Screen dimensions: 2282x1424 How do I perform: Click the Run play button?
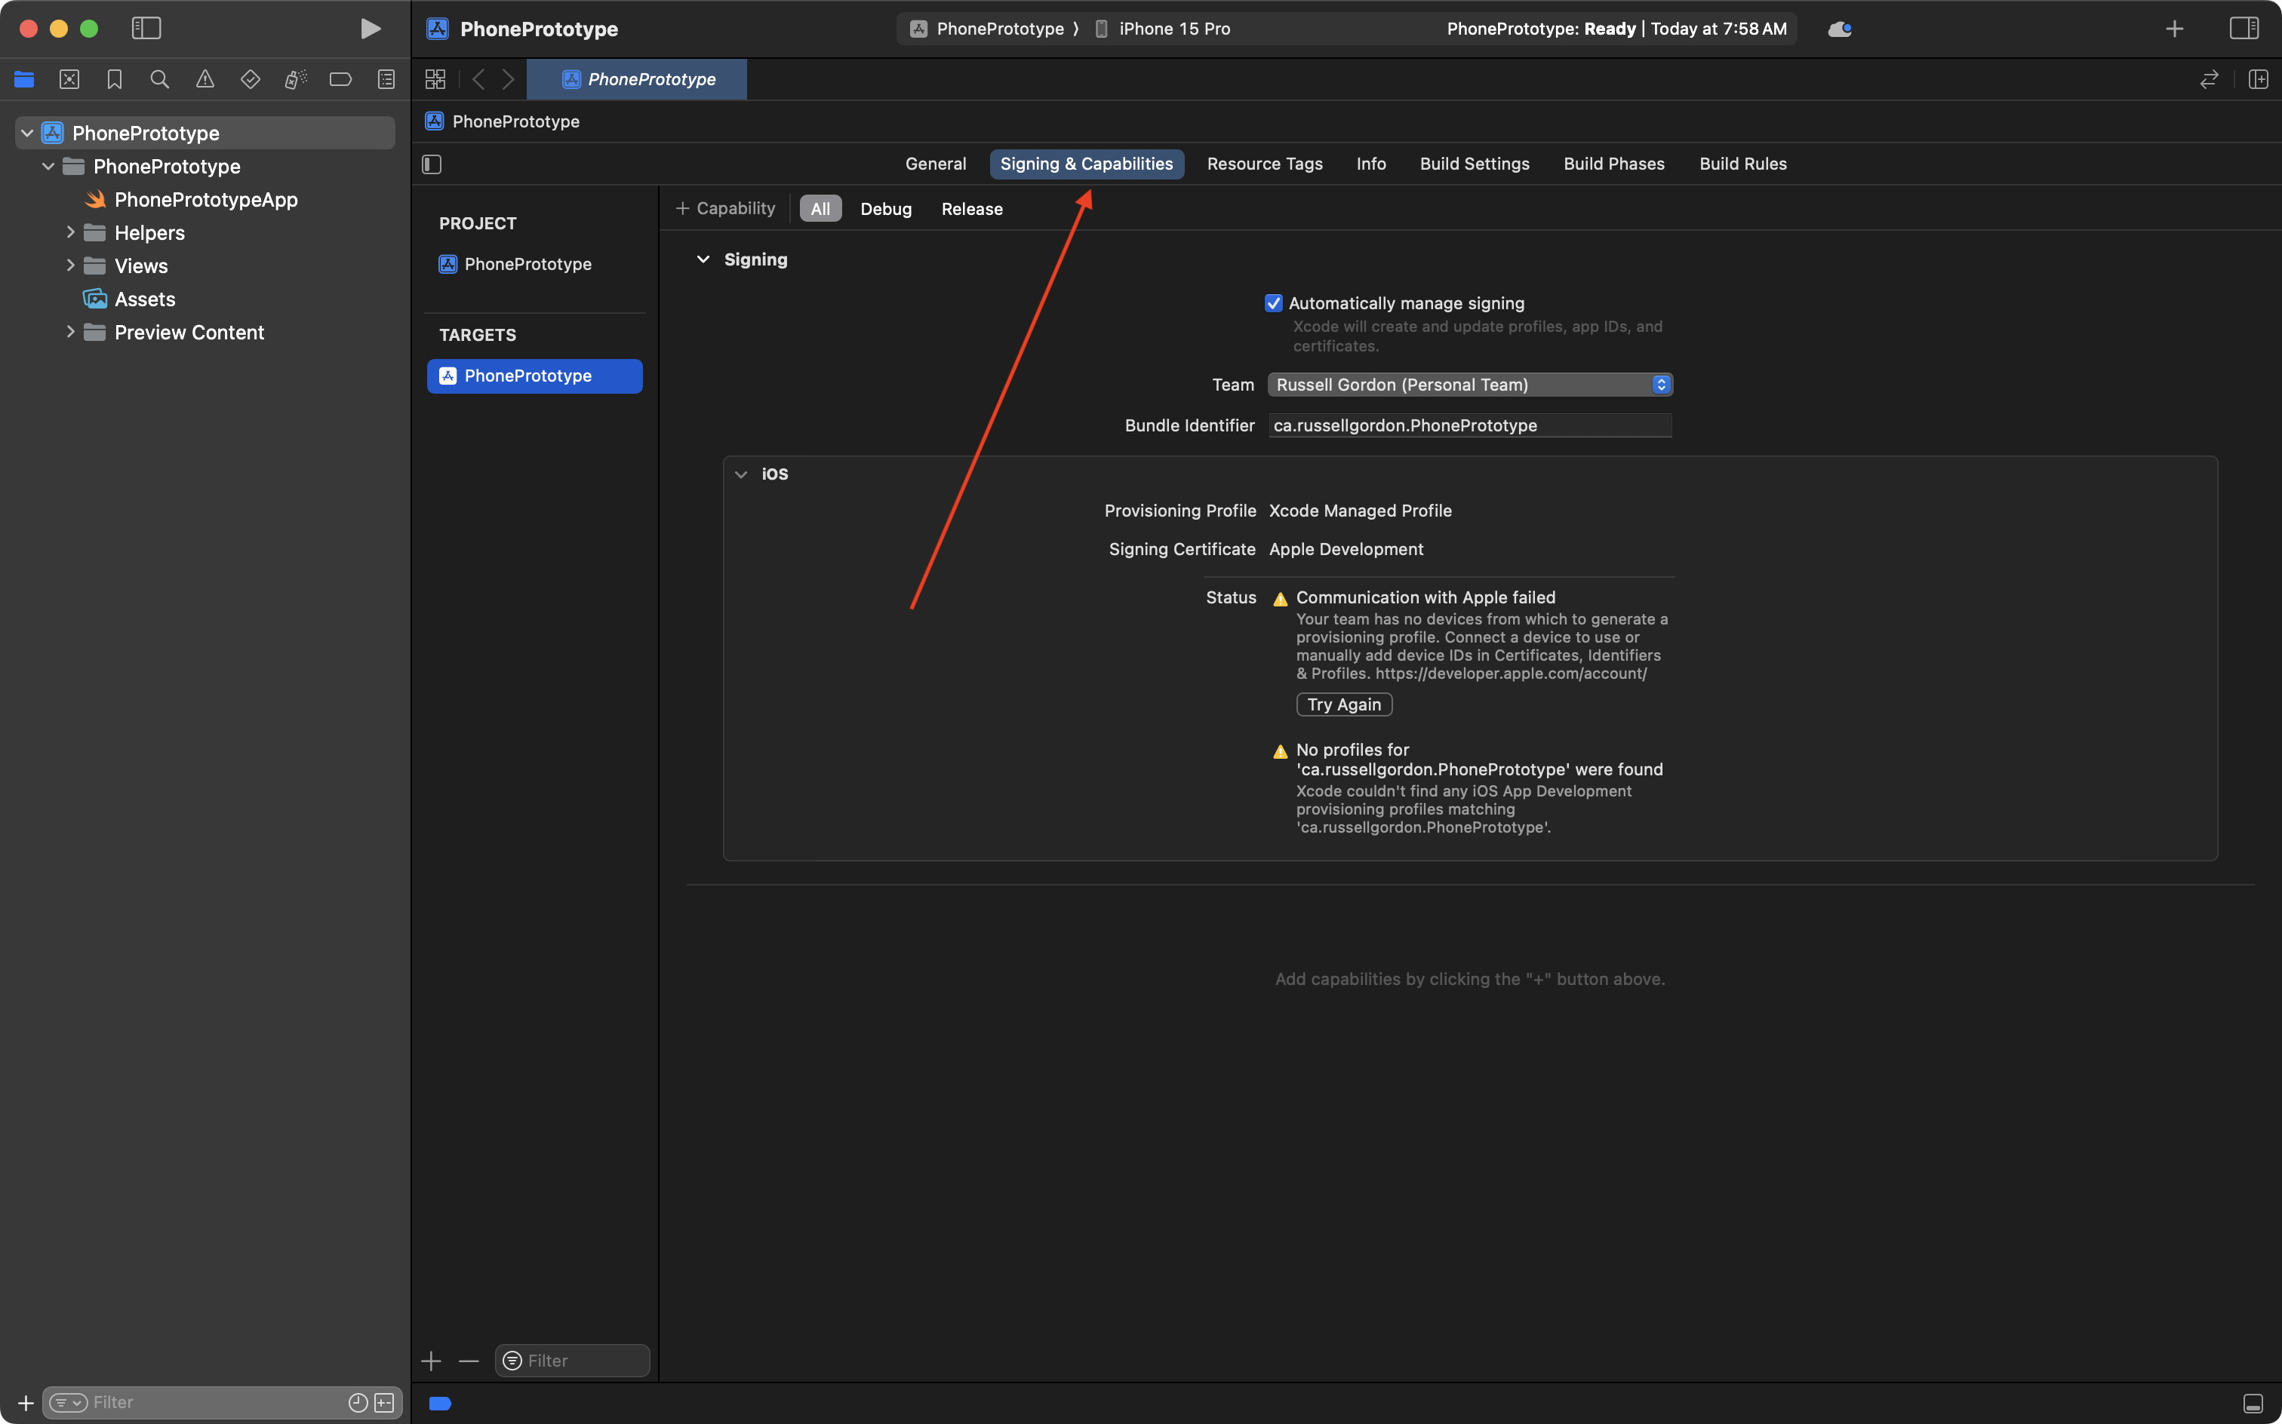371,28
